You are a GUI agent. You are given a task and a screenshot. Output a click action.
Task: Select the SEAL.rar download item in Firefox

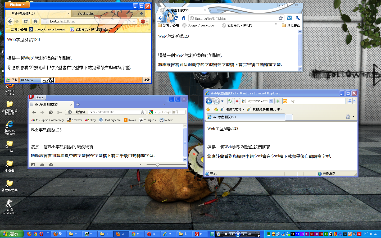37,80
